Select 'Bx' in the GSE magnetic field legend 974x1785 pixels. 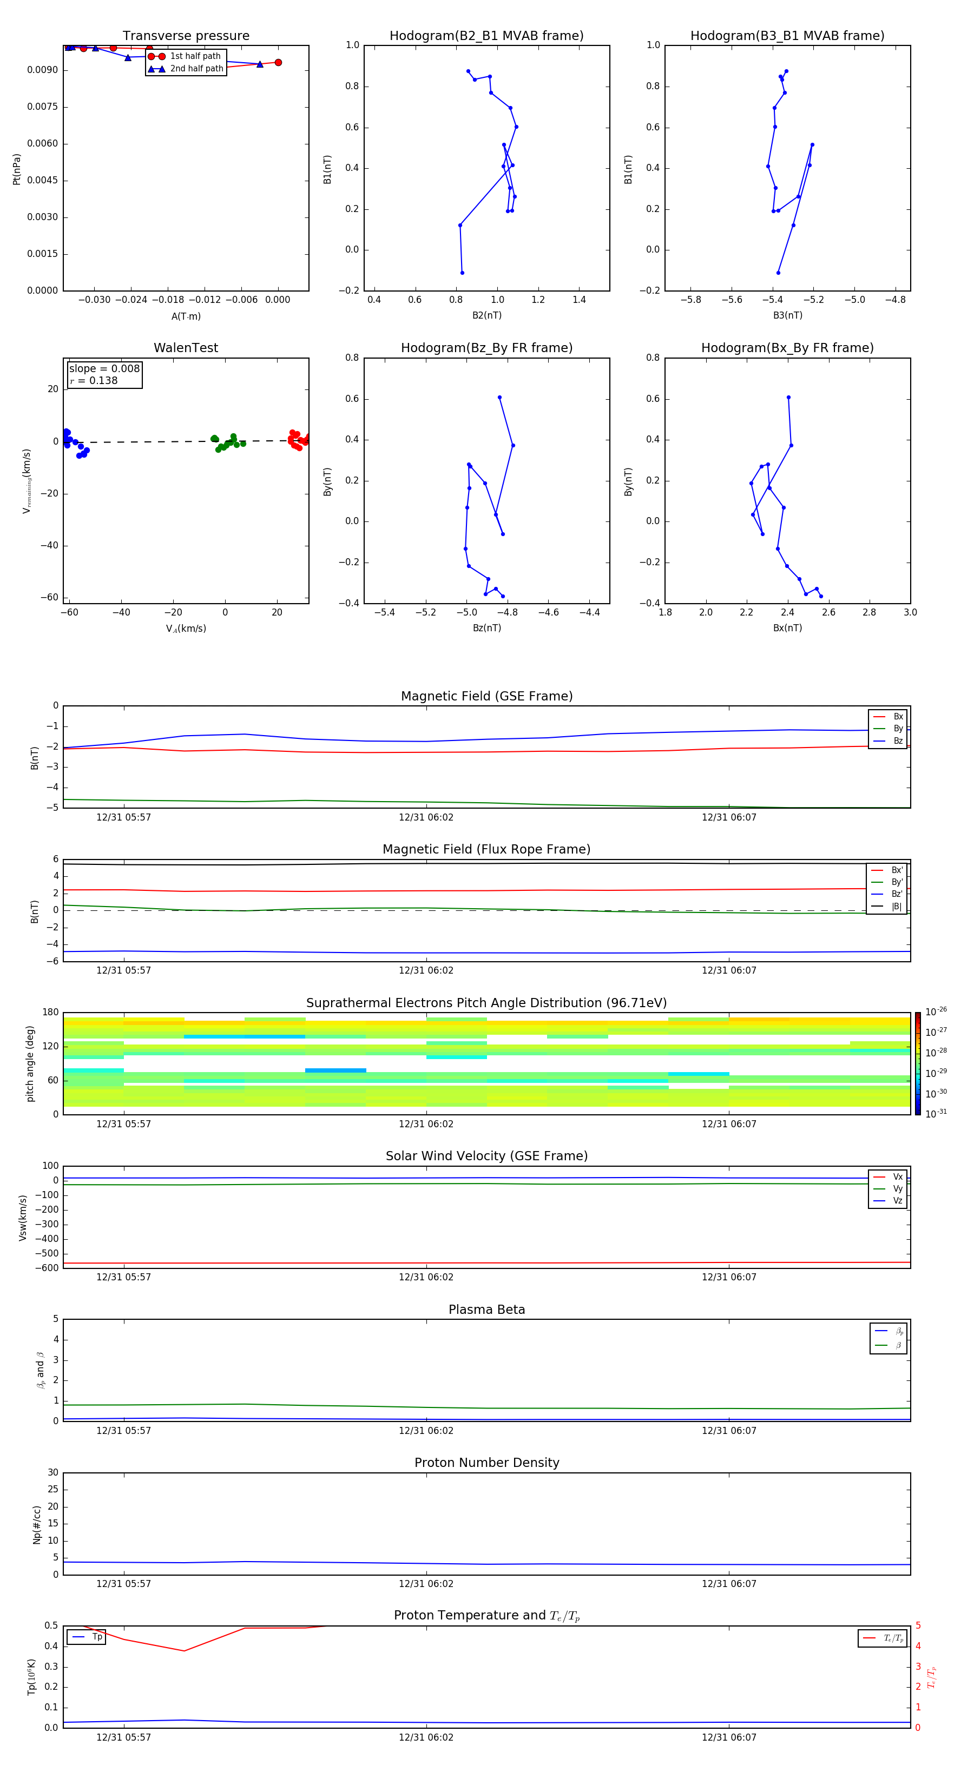(x=888, y=717)
